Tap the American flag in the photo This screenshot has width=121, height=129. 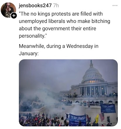[102, 117]
